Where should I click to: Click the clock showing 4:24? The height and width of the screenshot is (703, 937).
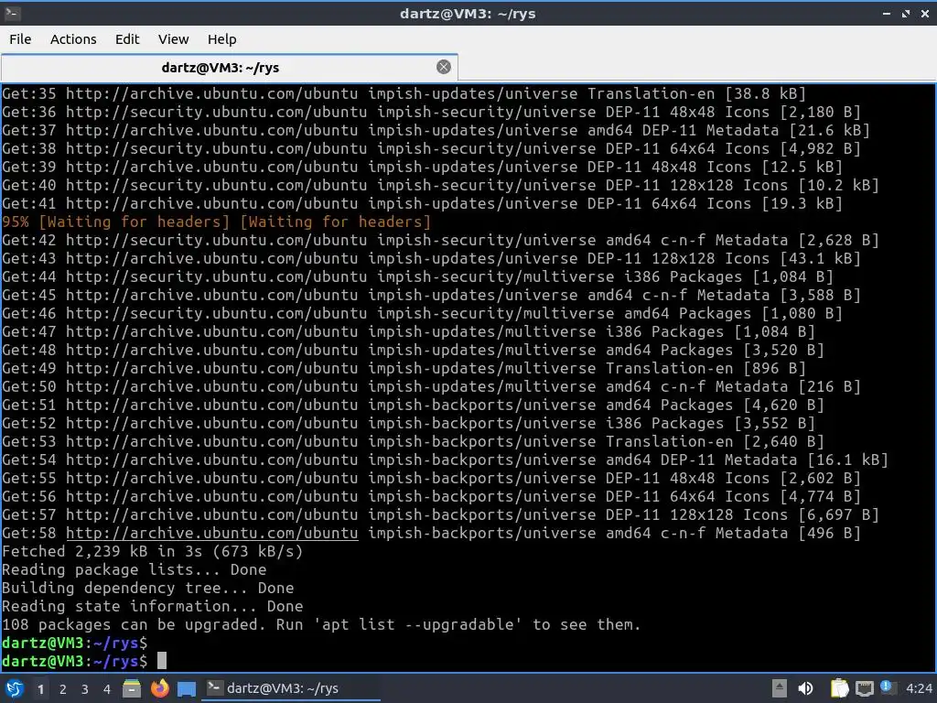point(919,688)
